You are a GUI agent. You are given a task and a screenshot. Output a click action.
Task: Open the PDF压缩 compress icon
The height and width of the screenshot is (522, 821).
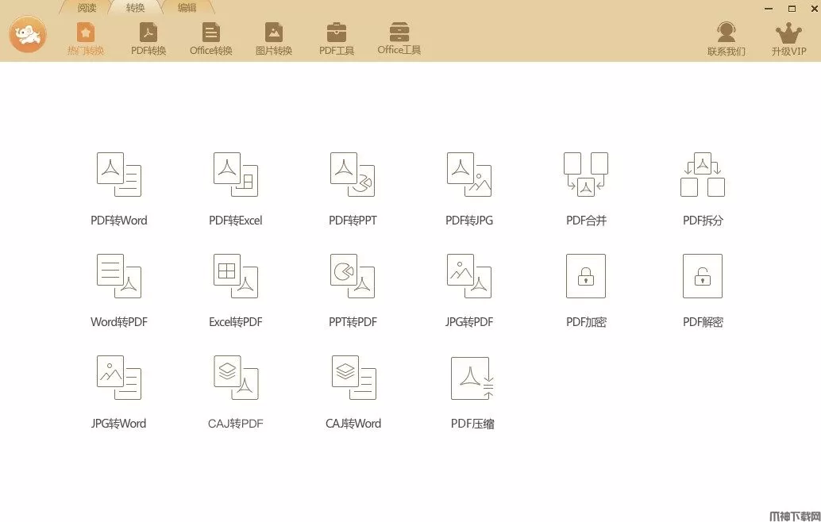click(472, 378)
